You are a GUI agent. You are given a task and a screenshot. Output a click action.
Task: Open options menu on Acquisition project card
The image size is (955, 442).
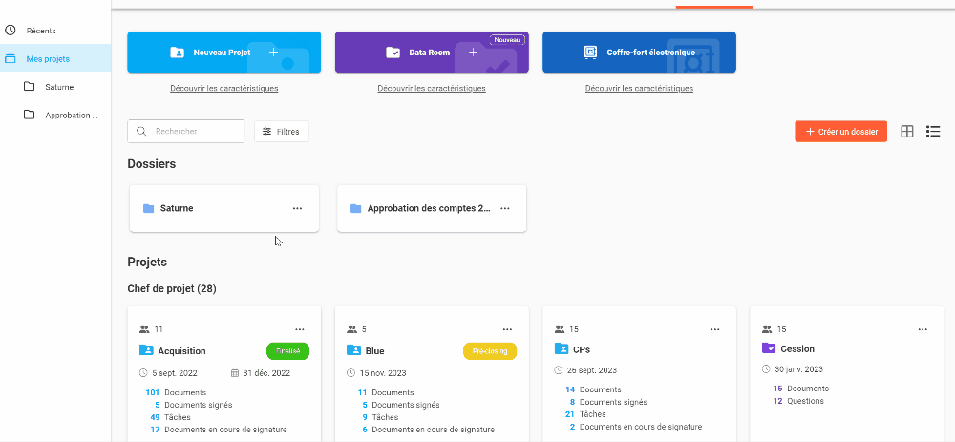(x=300, y=329)
